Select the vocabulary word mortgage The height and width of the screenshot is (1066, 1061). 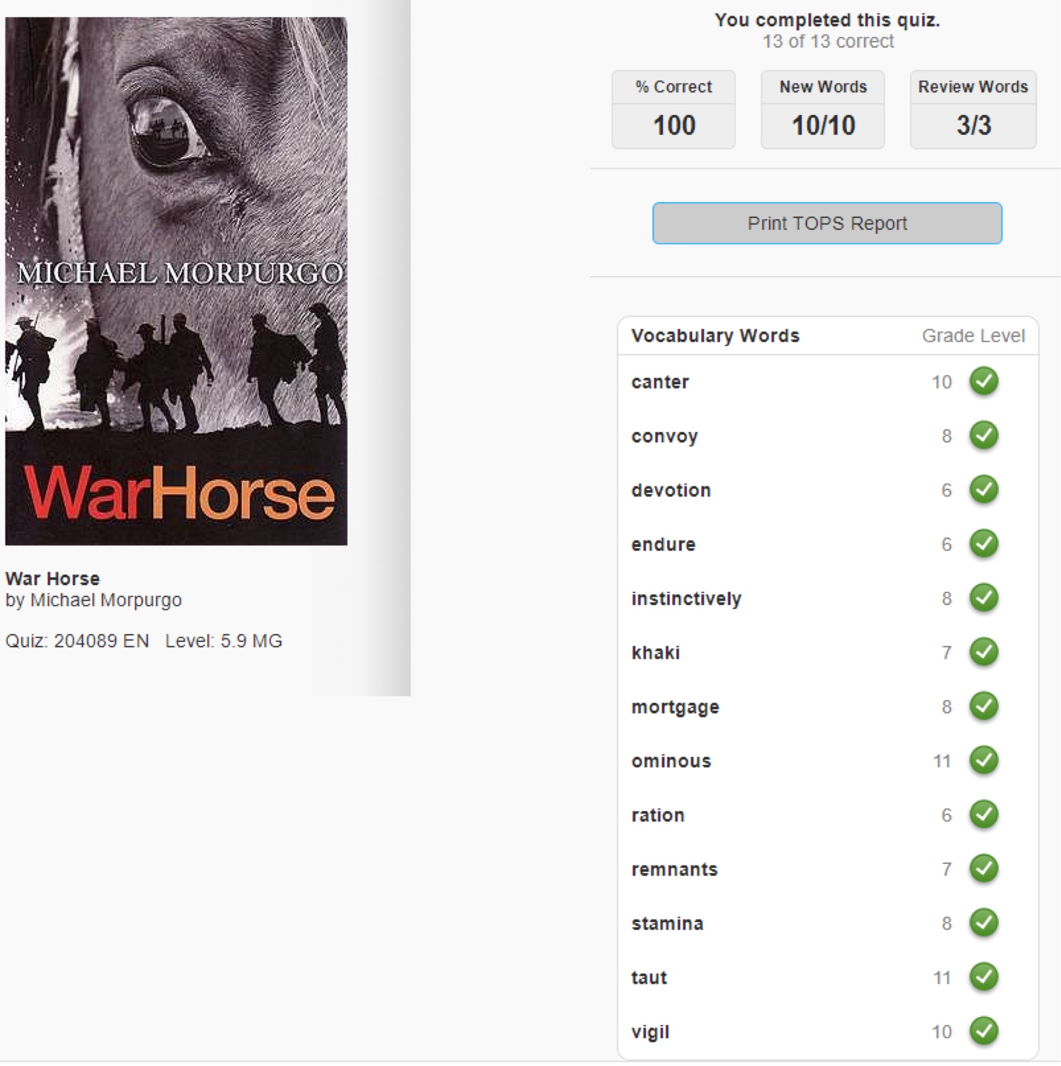point(675,707)
